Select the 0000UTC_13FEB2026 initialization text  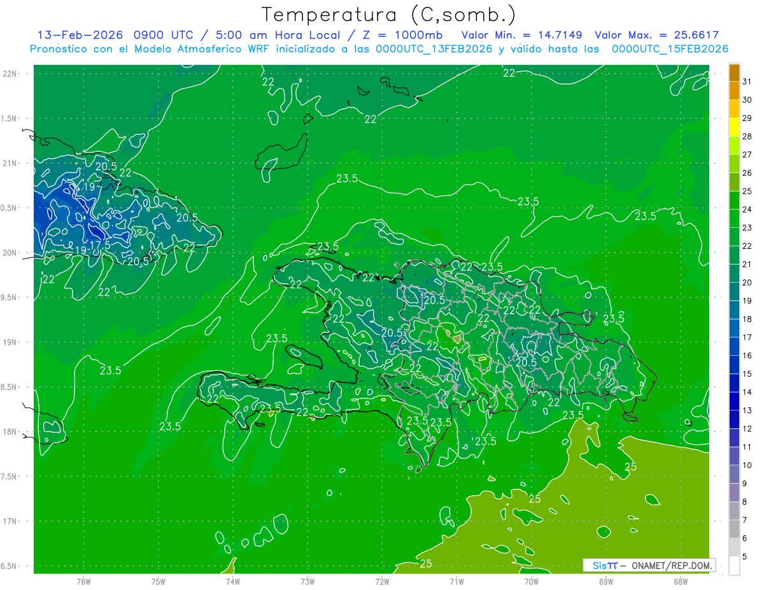(434, 49)
